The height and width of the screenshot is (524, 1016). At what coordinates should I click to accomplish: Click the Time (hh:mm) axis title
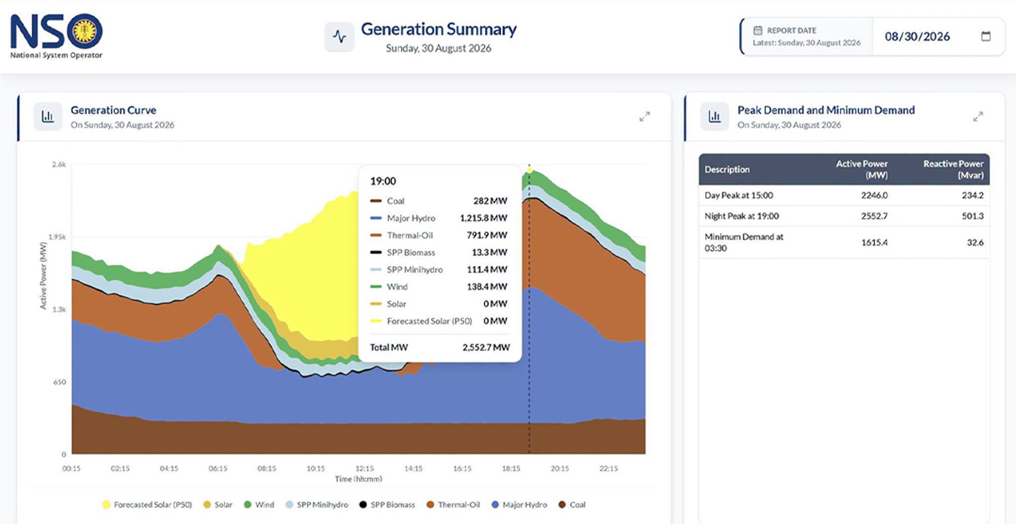coord(359,479)
